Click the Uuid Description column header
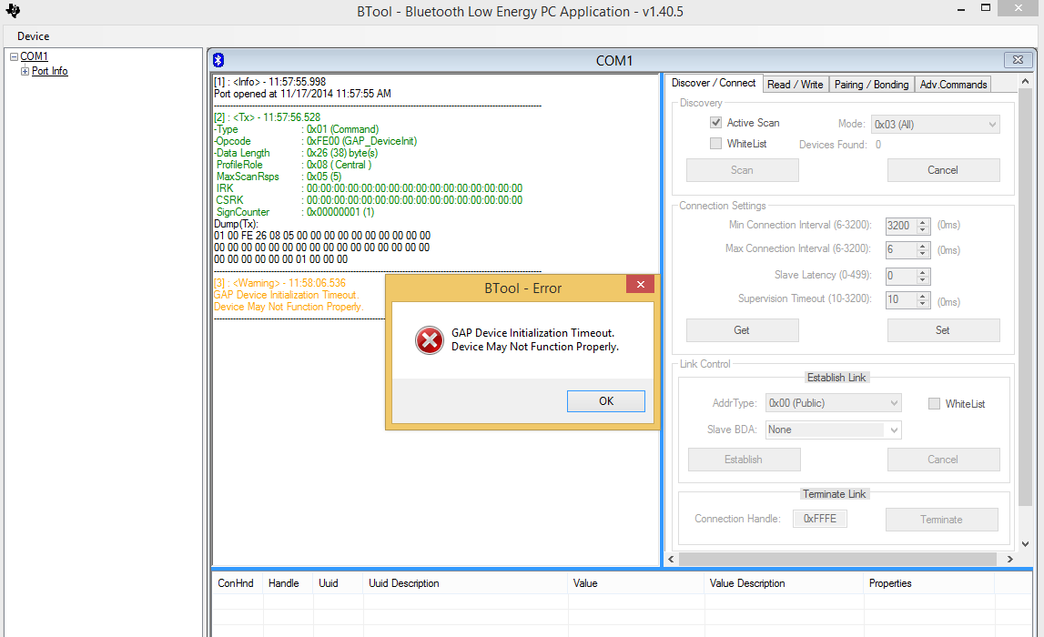The height and width of the screenshot is (637, 1044). [465, 583]
